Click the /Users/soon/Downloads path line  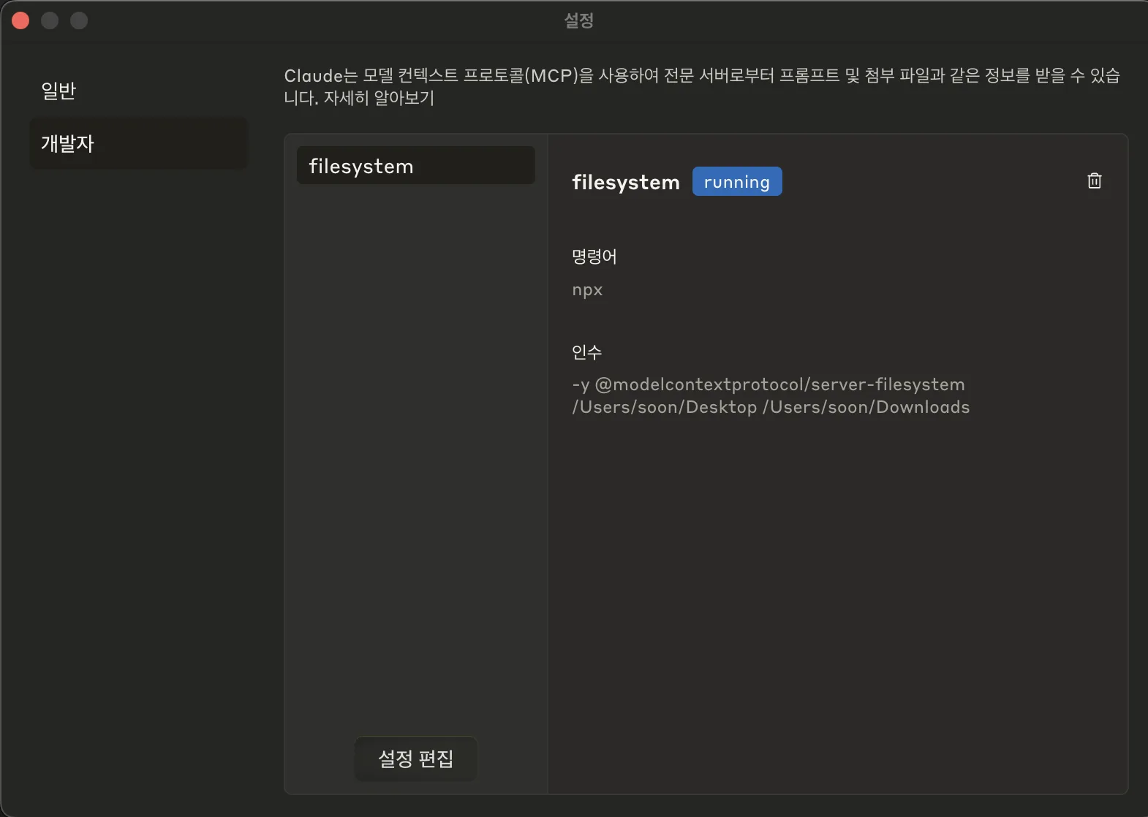(866, 407)
